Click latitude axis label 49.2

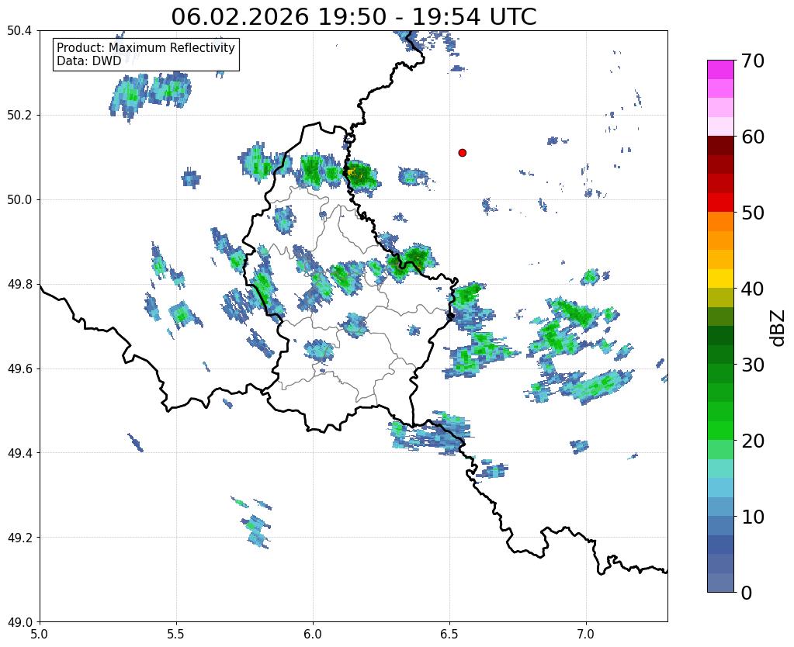point(19,538)
